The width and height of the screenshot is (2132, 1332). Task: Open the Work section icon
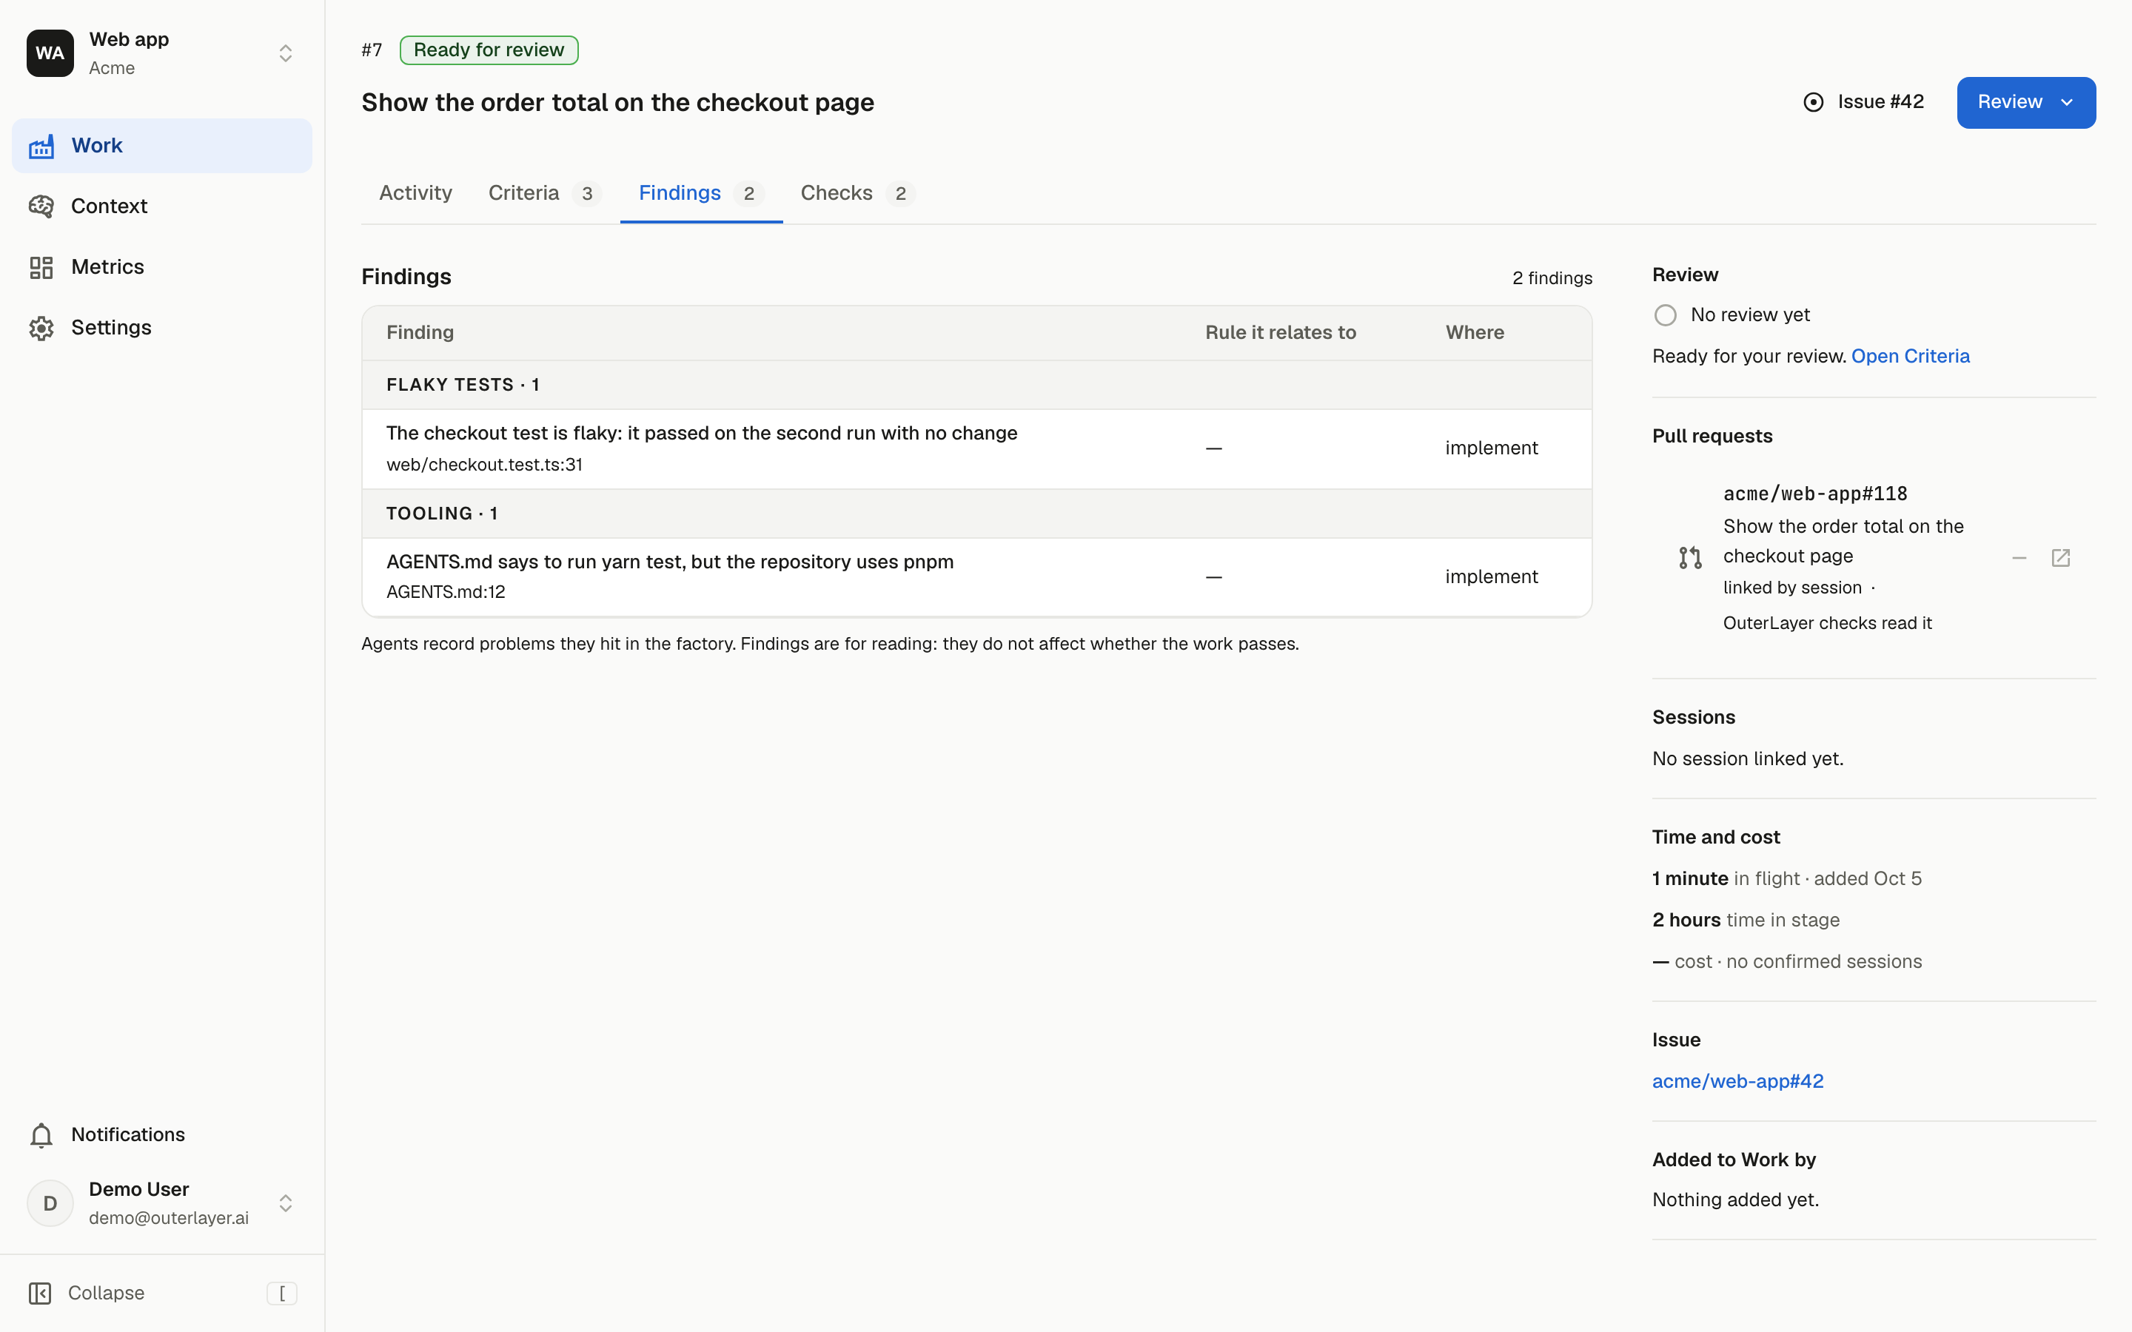pos(41,147)
